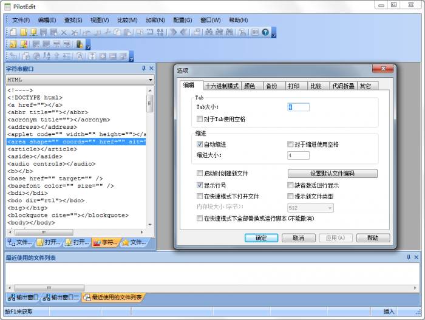
Task: Close the 字符串窗口 panel
Action: 151,69
